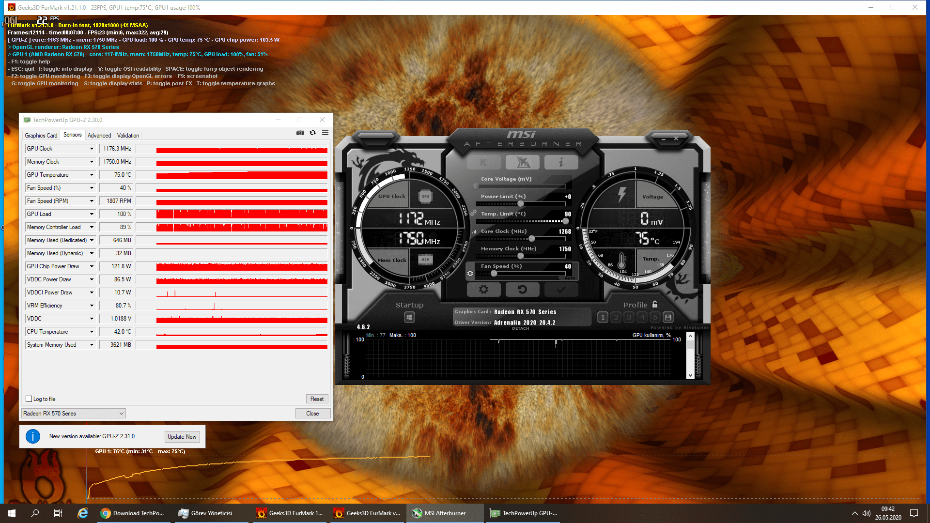930x523 pixels.
Task: Toggle the Apply at Windows startup button
Action: click(409, 317)
